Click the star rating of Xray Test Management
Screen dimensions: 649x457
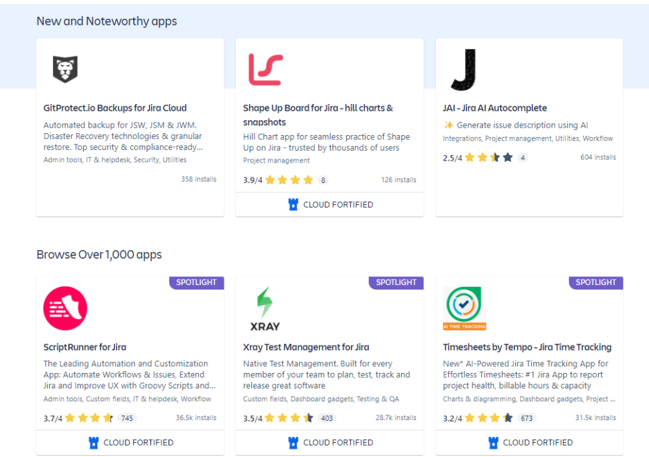pyautogui.click(x=289, y=418)
